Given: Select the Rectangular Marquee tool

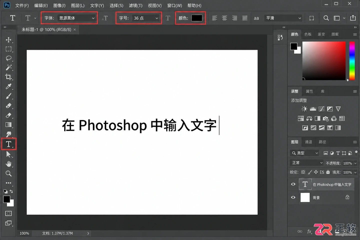Looking at the screenshot, I should click(8, 49).
